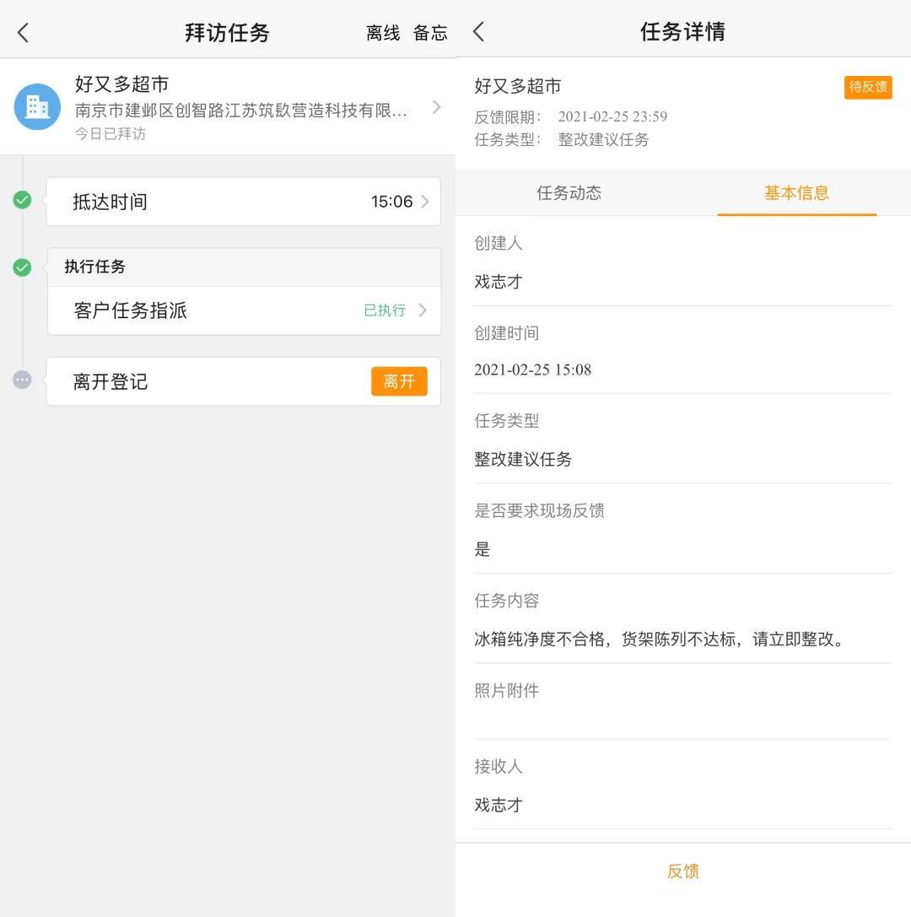Tap the green checkmark beside 抵达时间

pyautogui.click(x=23, y=200)
